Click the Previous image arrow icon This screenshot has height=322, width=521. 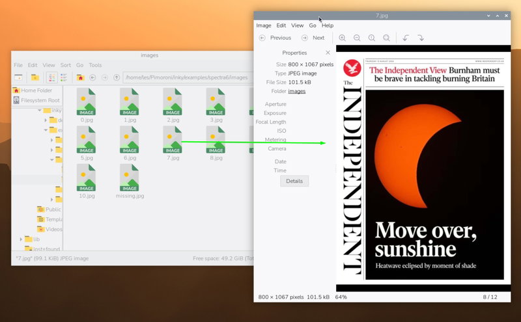tap(262, 38)
